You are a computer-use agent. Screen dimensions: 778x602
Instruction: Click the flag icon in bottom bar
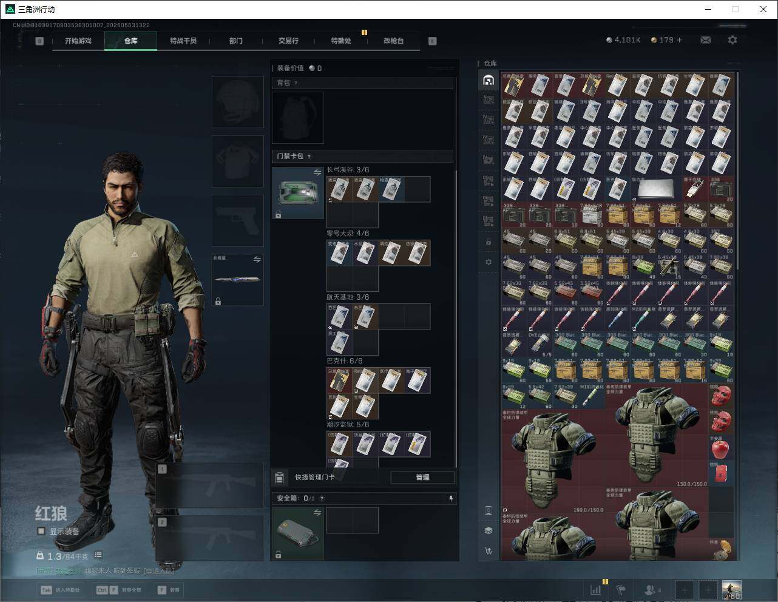[621, 589]
